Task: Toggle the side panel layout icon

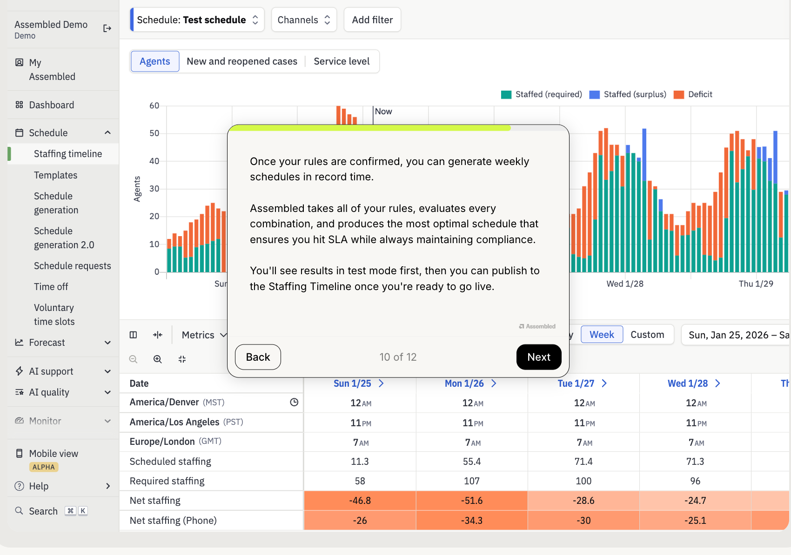Action: pos(134,335)
